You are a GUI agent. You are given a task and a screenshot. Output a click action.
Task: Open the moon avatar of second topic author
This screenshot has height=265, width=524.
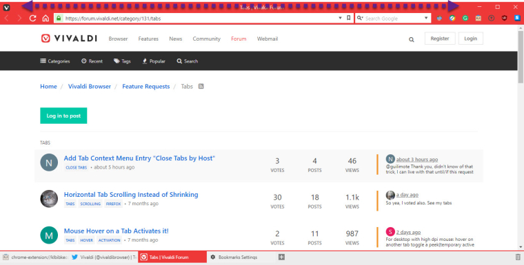pyautogui.click(x=49, y=199)
